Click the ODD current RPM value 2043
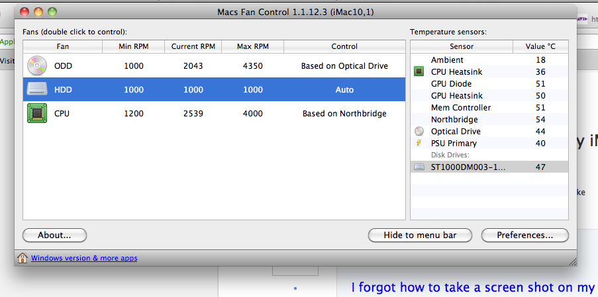 coord(193,66)
